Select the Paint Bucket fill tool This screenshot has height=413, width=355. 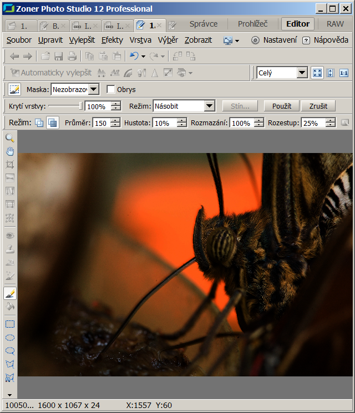pos(9,307)
